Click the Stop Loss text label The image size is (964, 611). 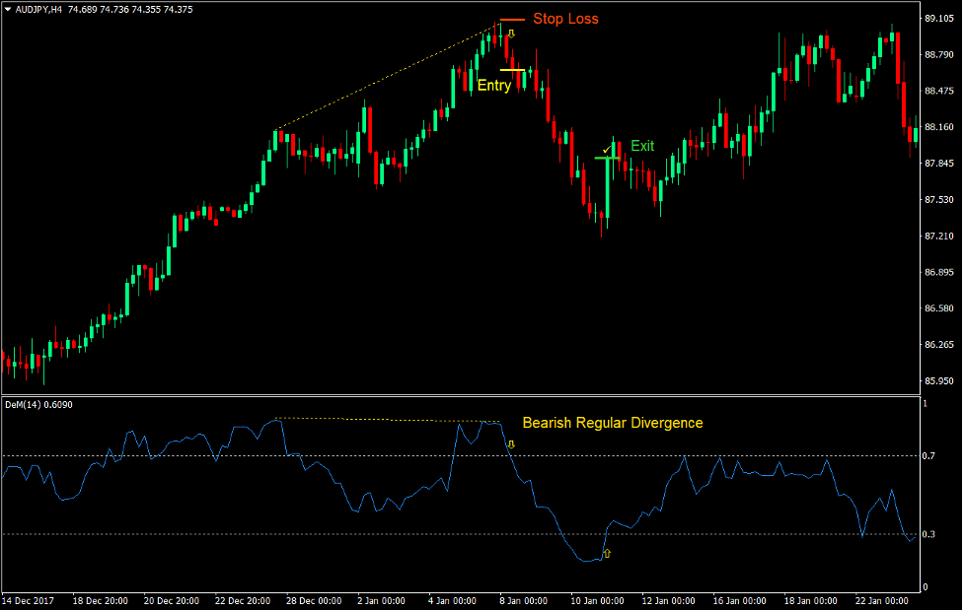point(564,19)
